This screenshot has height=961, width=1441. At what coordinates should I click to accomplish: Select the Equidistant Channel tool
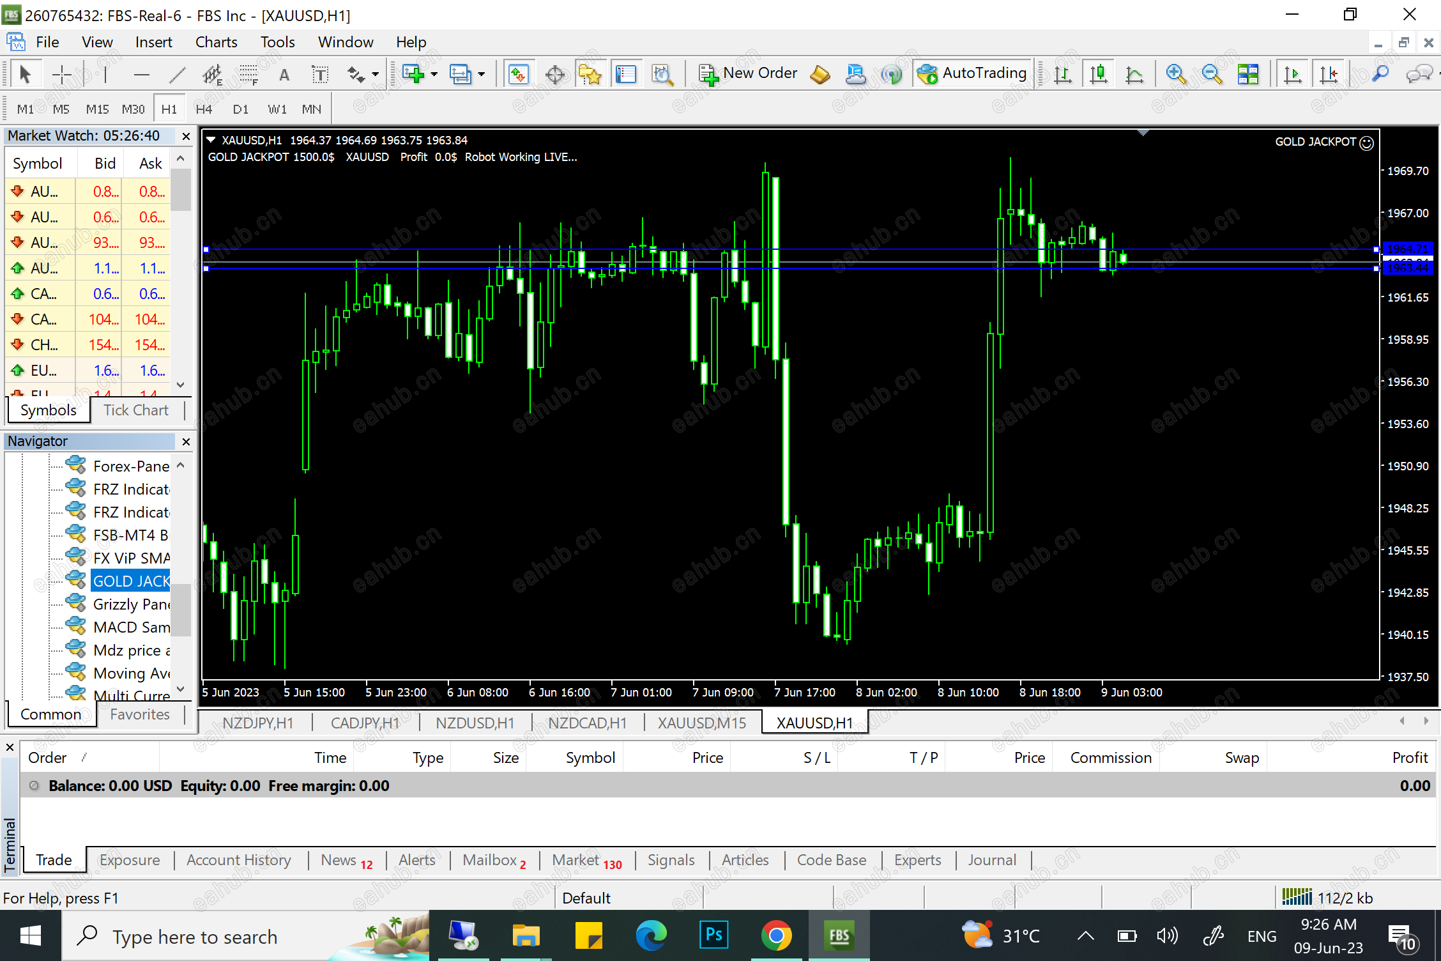coord(213,74)
